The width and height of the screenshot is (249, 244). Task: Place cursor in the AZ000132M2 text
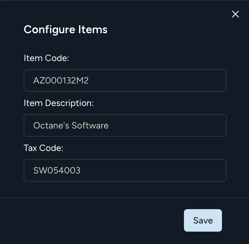point(61,80)
